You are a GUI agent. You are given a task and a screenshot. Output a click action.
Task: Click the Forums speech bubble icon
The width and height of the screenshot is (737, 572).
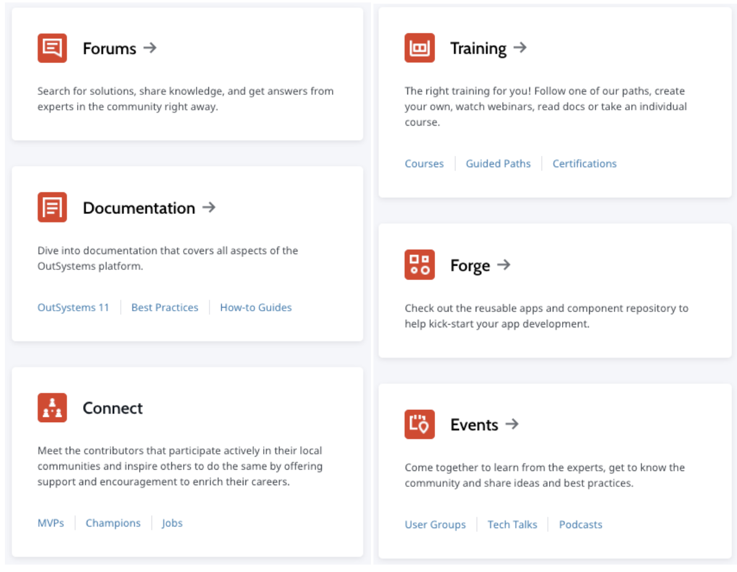52,48
